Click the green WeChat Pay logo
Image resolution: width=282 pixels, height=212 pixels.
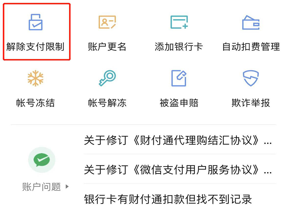[42, 160]
